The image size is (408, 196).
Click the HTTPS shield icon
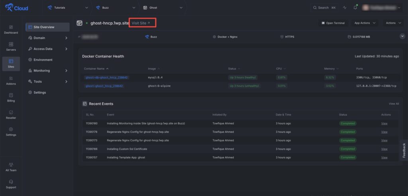282,37
